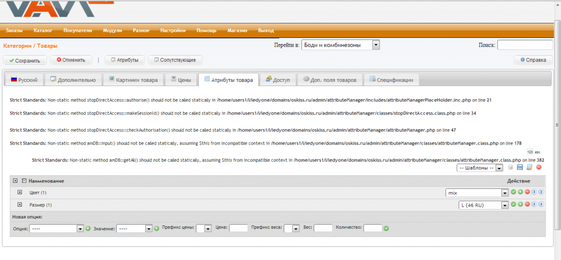The image size is (561, 260).
Task: Open the Магазин menu
Action: (x=237, y=30)
